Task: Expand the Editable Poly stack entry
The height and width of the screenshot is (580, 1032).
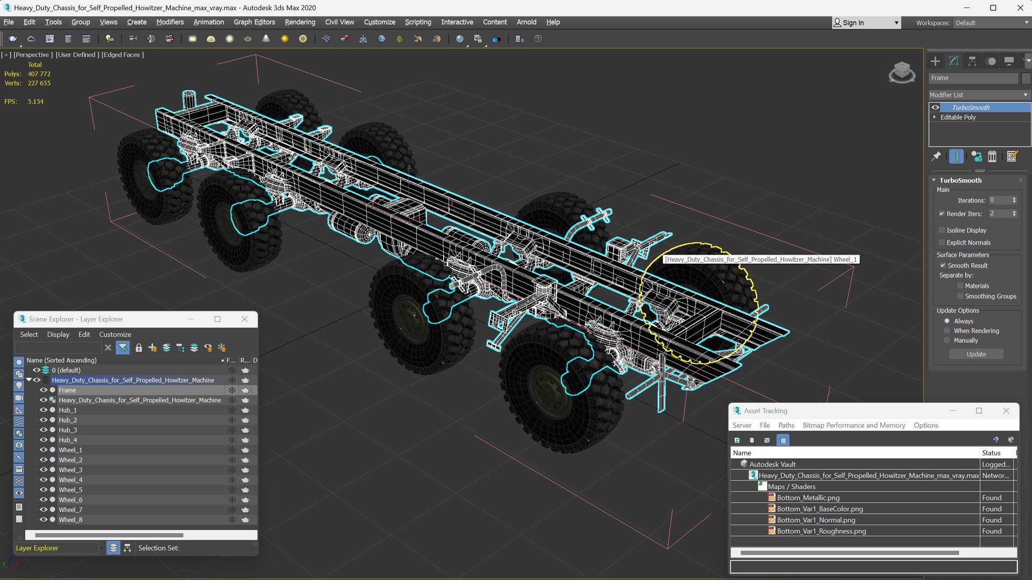Action: (x=935, y=117)
